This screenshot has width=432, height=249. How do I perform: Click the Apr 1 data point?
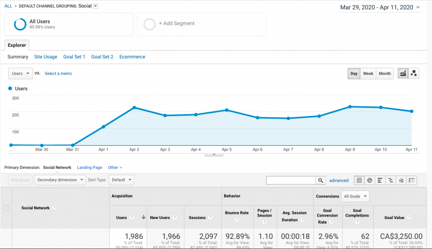pyautogui.click(x=103, y=127)
